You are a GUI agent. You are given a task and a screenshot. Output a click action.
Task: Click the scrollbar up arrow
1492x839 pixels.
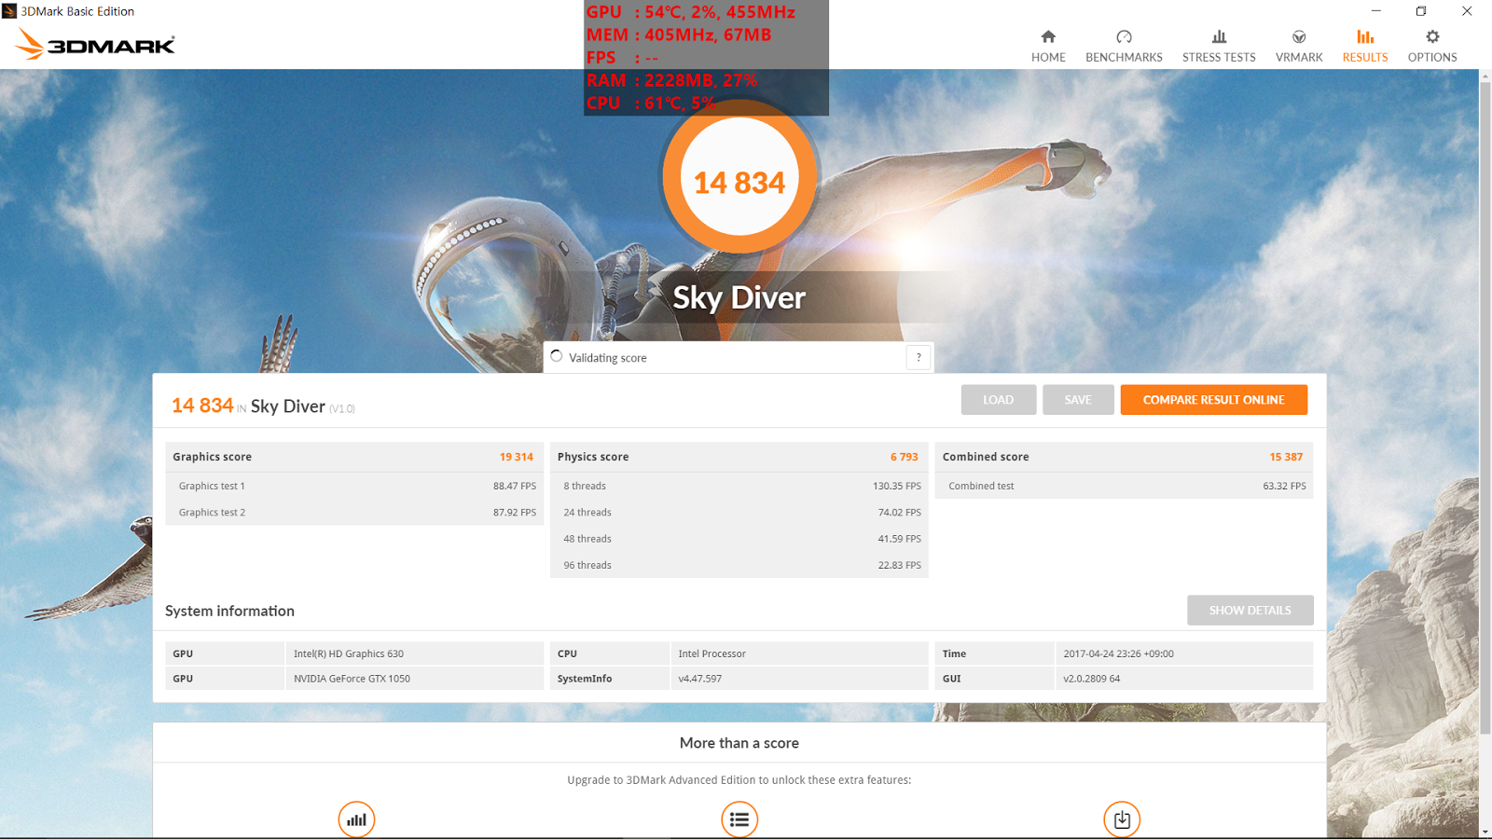pos(1485,76)
